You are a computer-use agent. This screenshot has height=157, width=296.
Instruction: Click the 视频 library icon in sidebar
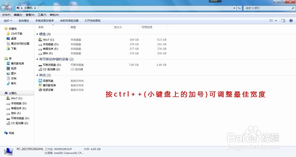pyautogui.click(x=8, y=68)
